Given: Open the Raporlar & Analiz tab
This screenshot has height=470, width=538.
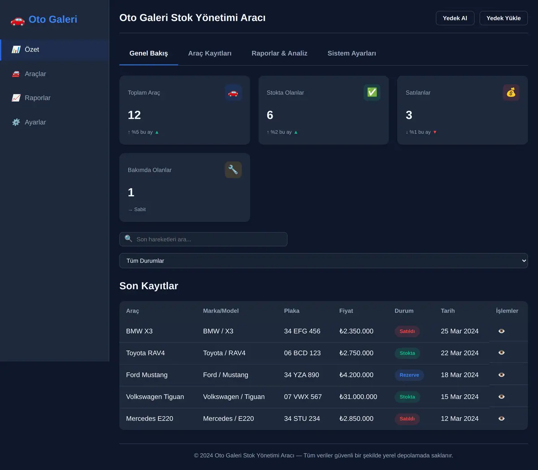Looking at the screenshot, I should tap(279, 53).
